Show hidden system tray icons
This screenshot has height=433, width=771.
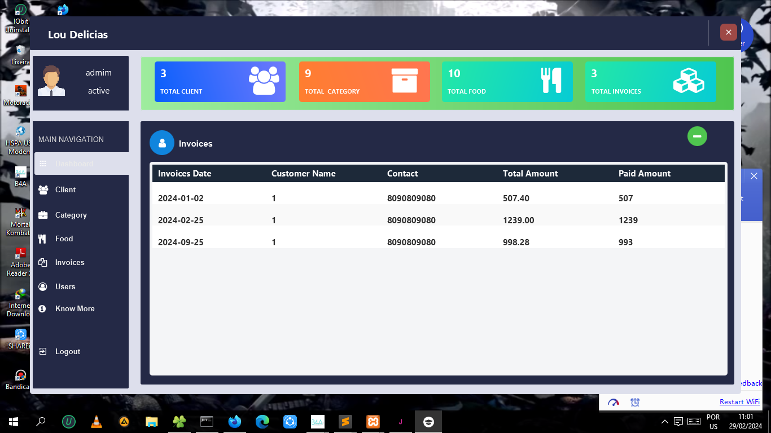tap(665, 422)
